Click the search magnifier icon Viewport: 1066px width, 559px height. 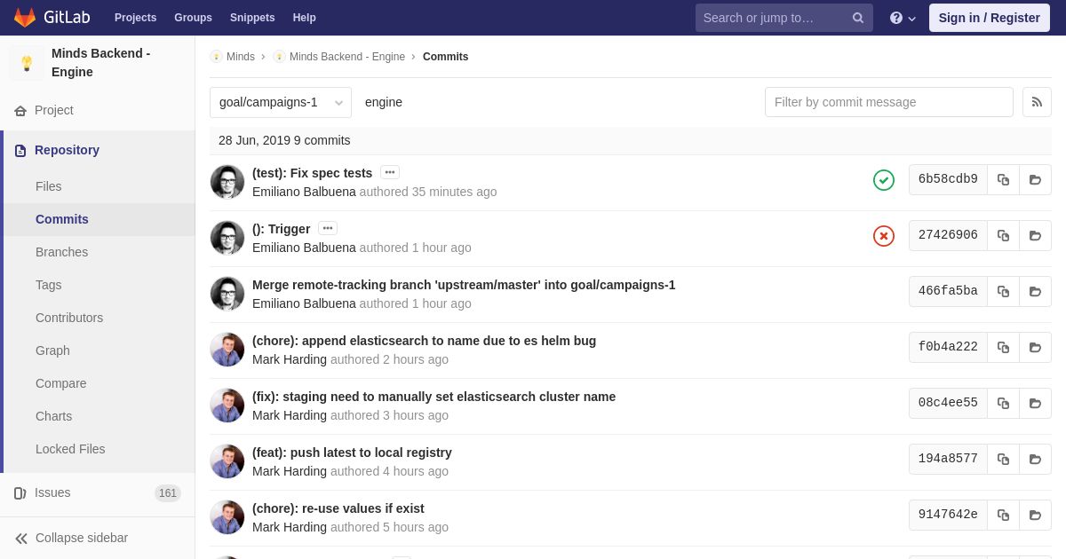(858, 18)
